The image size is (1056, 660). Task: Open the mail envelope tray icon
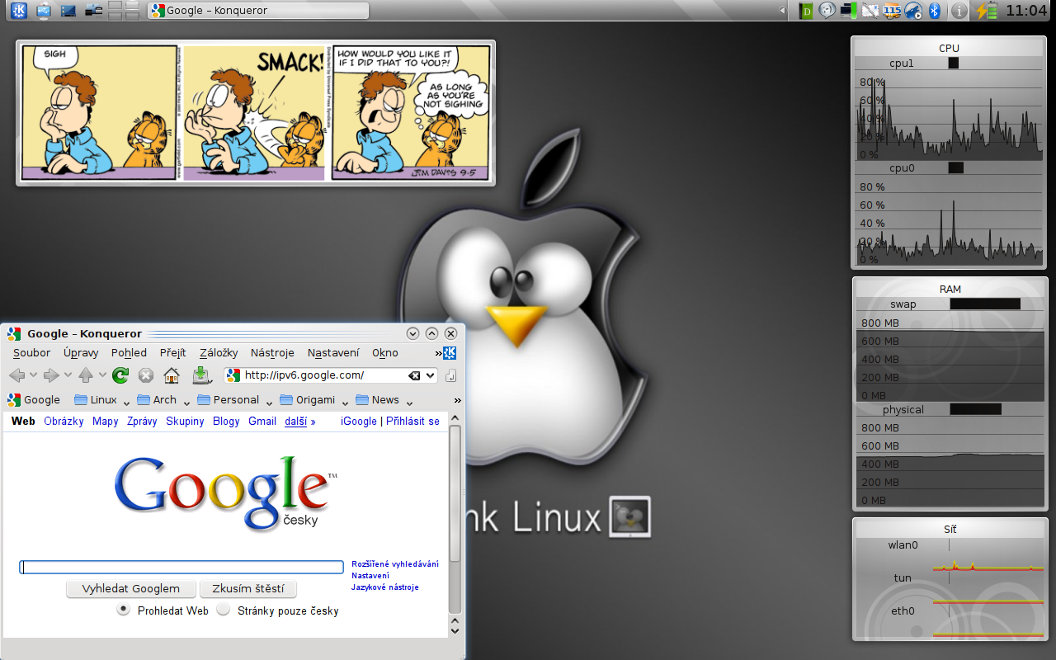tap(870, 11)
